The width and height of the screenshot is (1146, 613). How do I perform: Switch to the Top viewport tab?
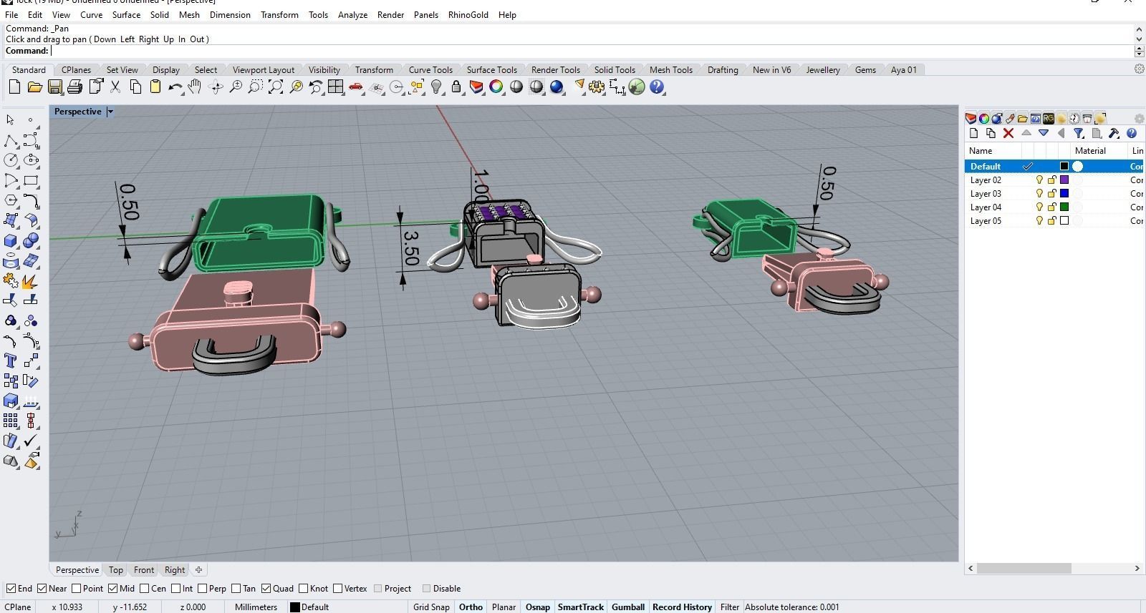point(115,570)
